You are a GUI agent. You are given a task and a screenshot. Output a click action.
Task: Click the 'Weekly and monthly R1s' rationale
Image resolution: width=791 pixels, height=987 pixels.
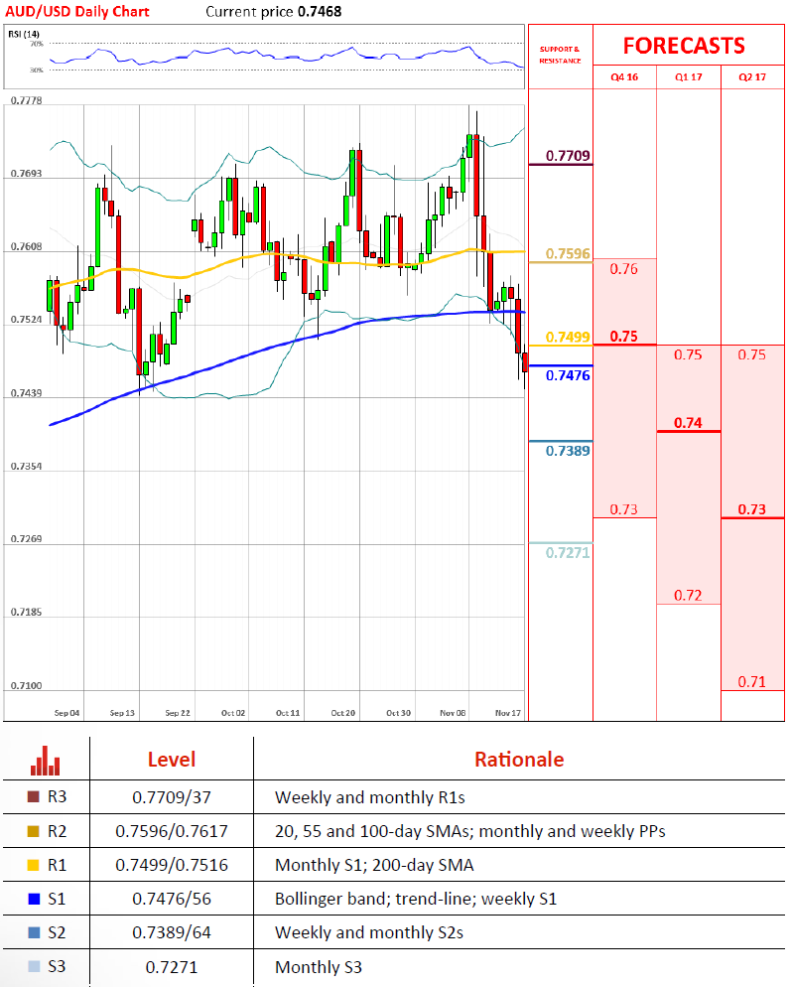tap(370, 797)
